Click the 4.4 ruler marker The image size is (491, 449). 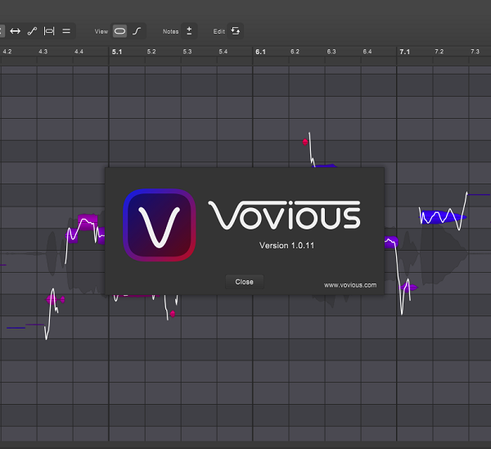pyautogui.click(x=79, y=52)
